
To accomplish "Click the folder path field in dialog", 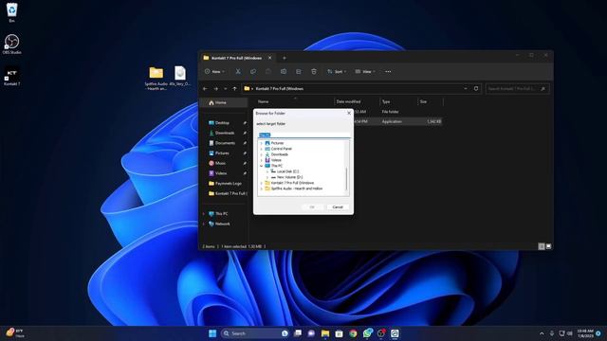I will pos(303,135).
